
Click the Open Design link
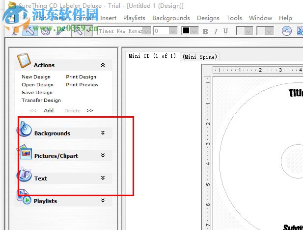[x=37, y=85]
